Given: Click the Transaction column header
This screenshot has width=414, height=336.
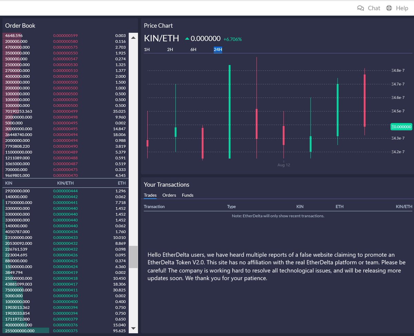Looking at the screenshot, I should coord(154,207).
